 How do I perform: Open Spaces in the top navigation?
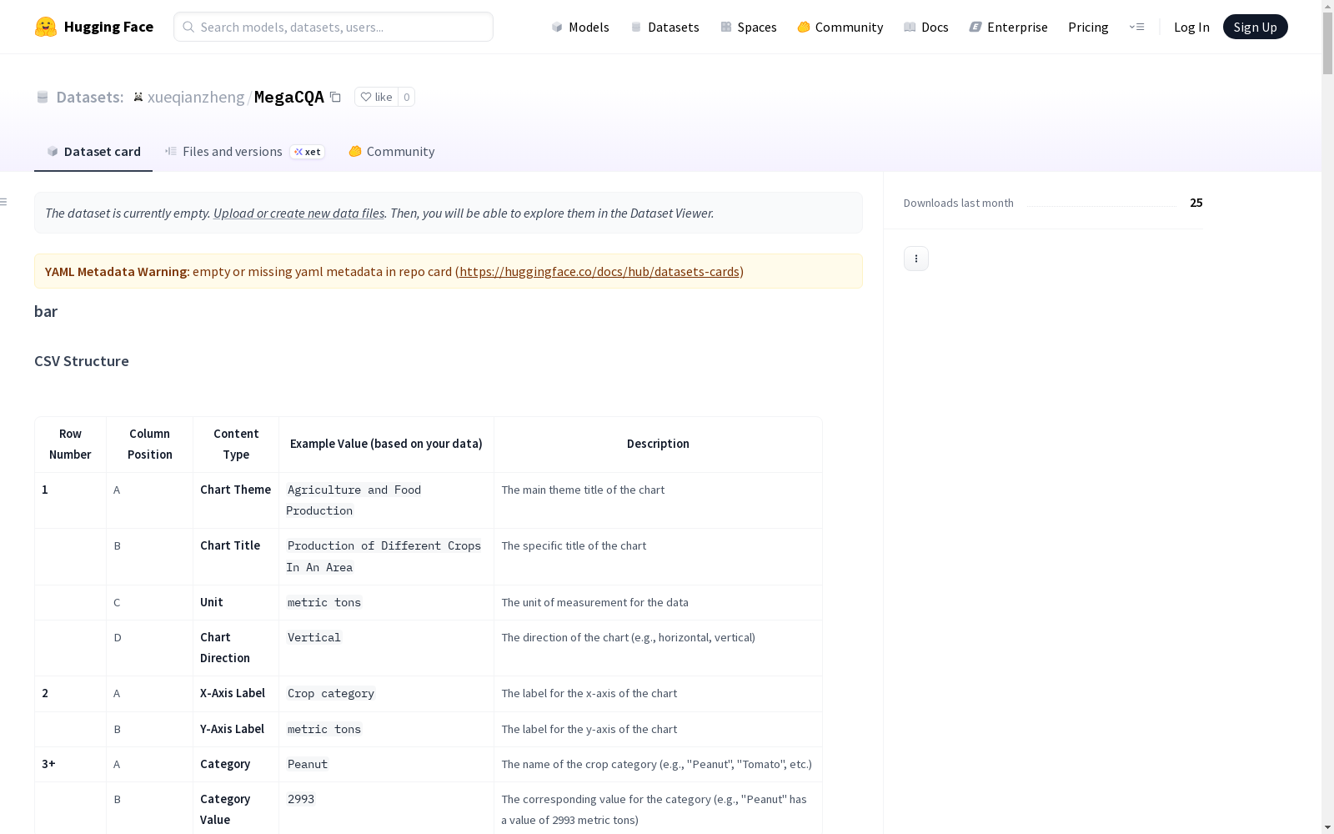click(x=749, y=27)
